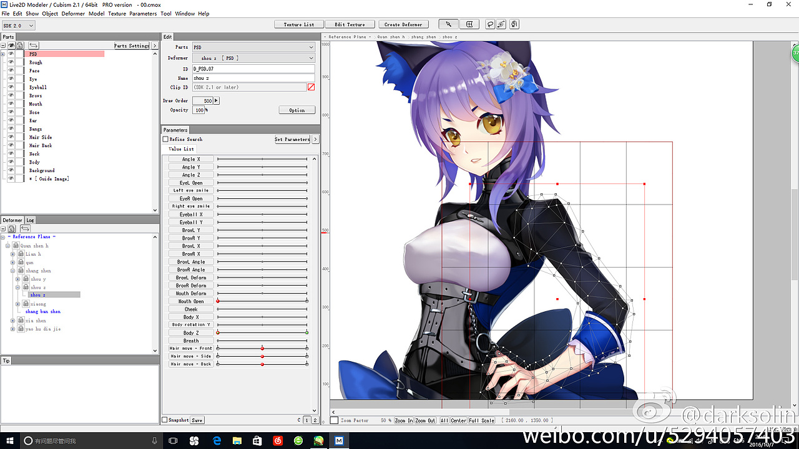
Task: Hide the Mouth part
Action: (x=11, y=104)
